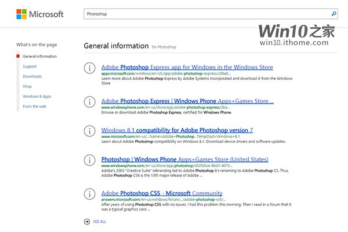Open Adobe Photoshop CS5 Microsoft Community link
Viewport: 348px width, 232px height.
coord(162,193)
